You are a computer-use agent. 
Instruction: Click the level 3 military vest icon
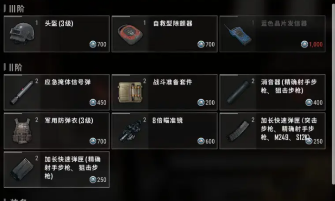click(x=22, y=131)
